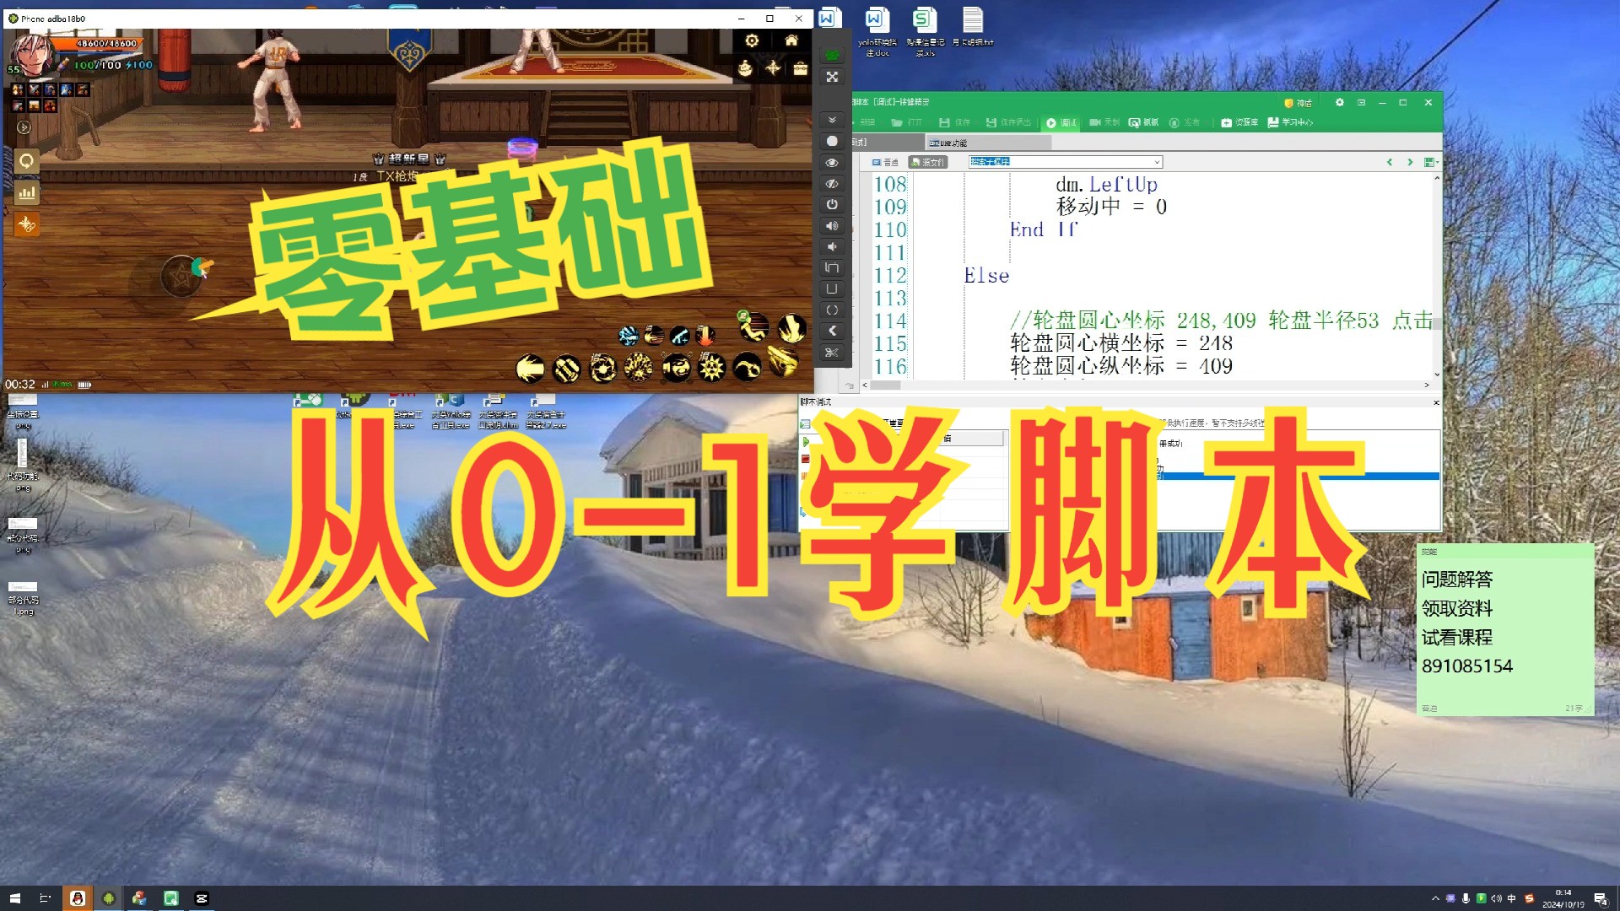Click navigate forward green arrow in editor
1620x911 pixels.
(x=1409, y=162)
